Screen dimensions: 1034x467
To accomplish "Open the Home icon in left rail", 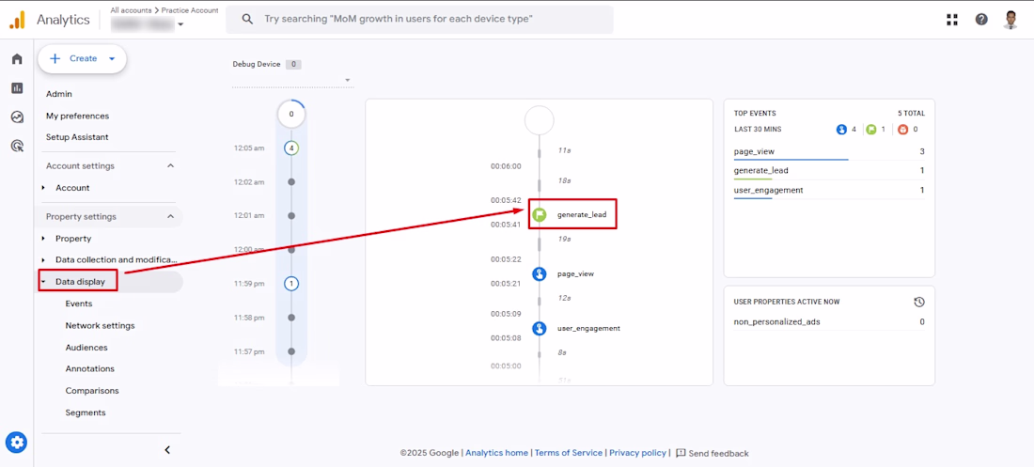I will coord(17,59).
